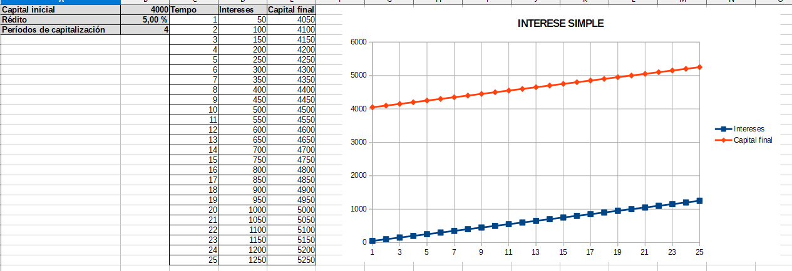Select the 'Capital final' table header cell
This screenshot has height=271, width=792.
click(291, 10)
